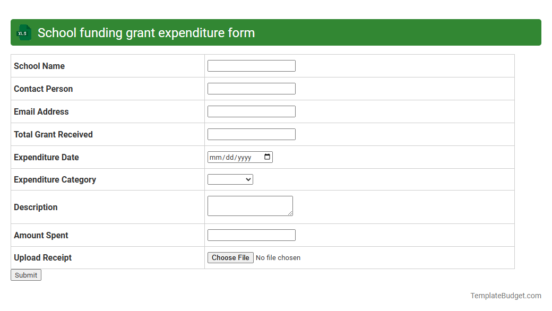This screenshot has width=552, height=311.
Task: Select the Amount Spent input box
Action: pyautogui.click(x=252, y=235)
